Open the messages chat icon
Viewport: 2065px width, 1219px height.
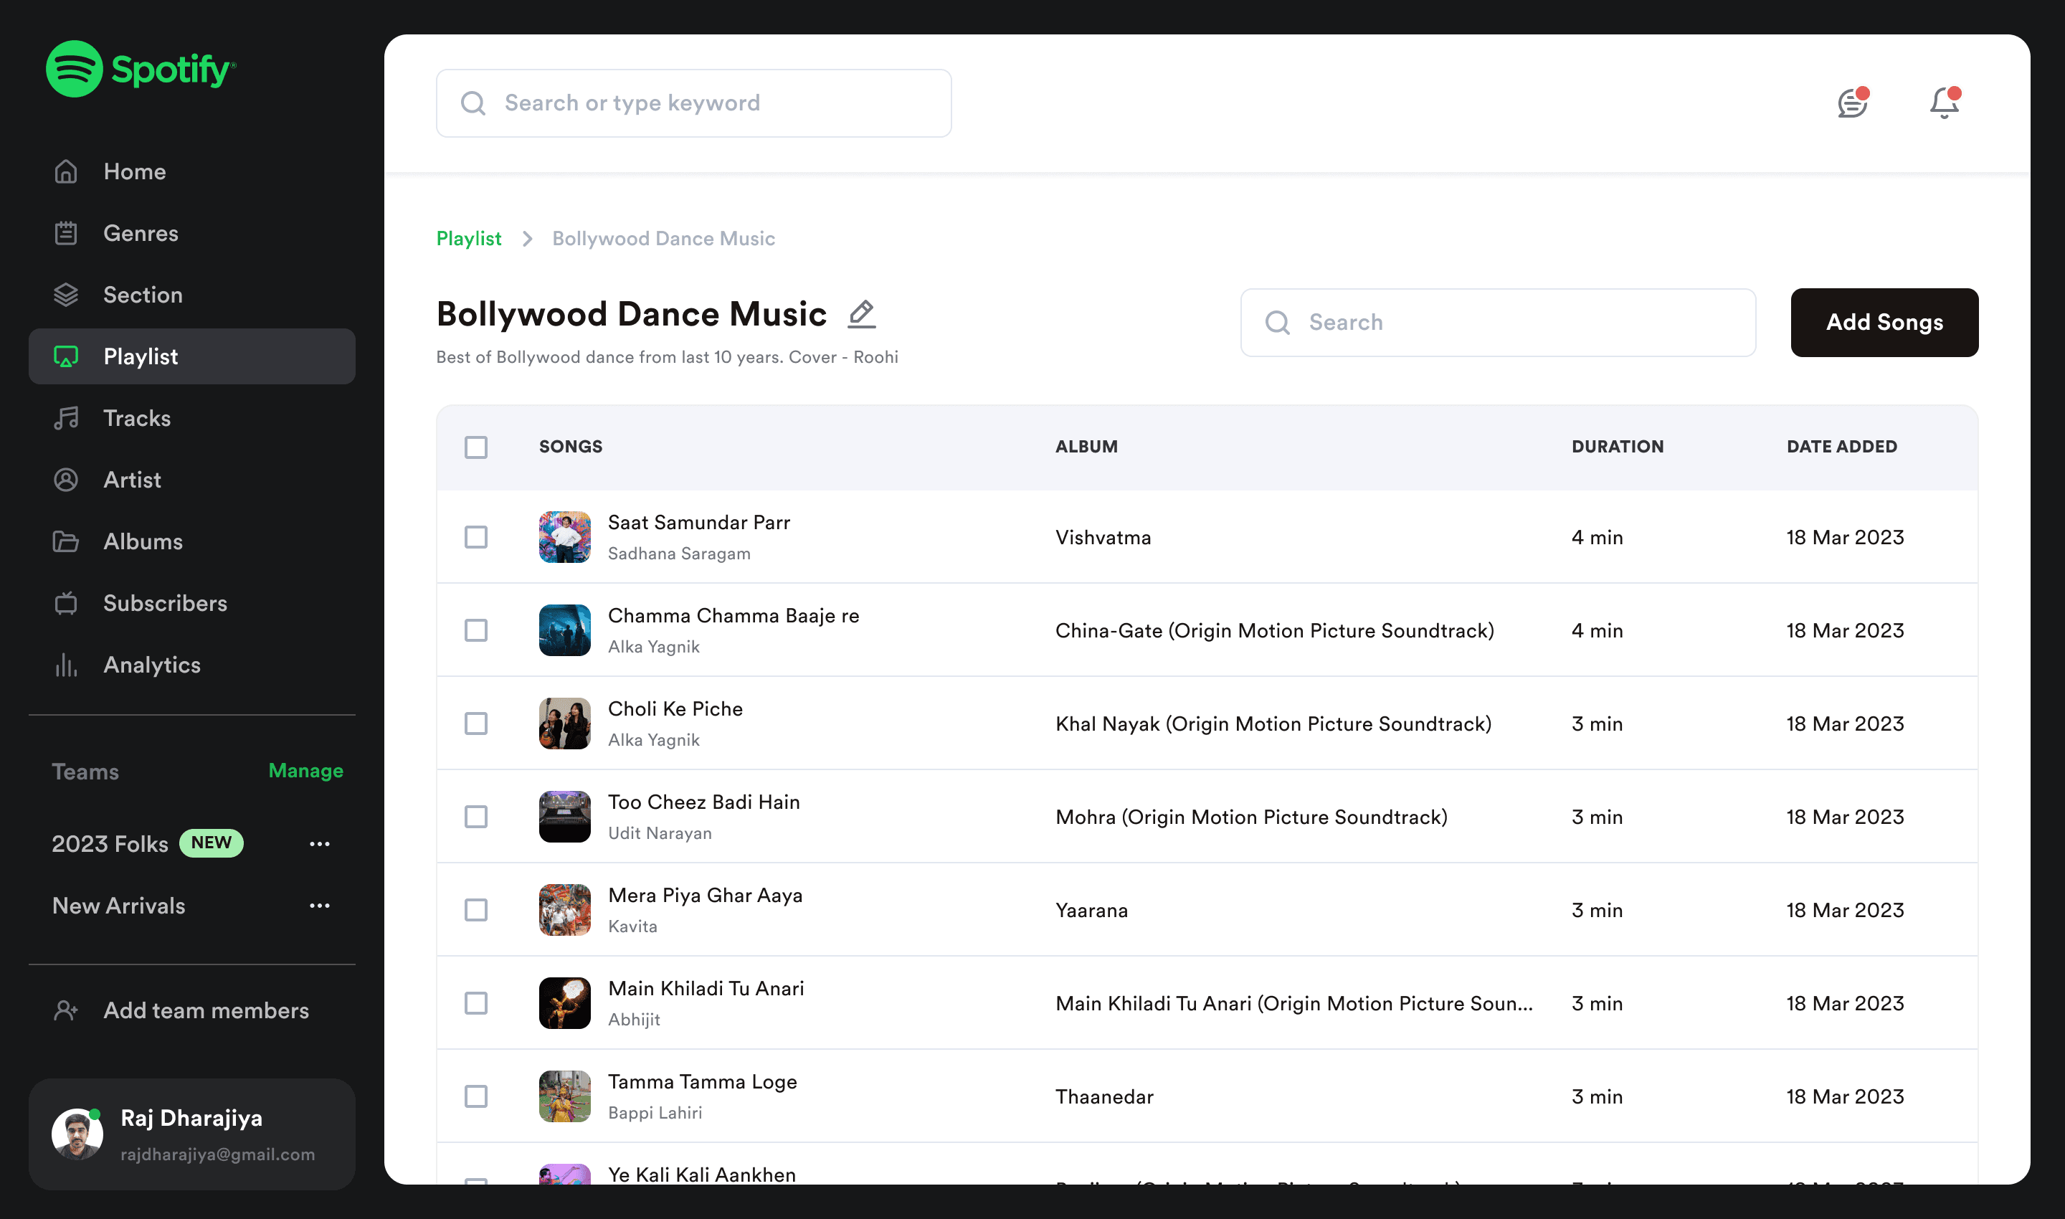[x=1853, y=103]
